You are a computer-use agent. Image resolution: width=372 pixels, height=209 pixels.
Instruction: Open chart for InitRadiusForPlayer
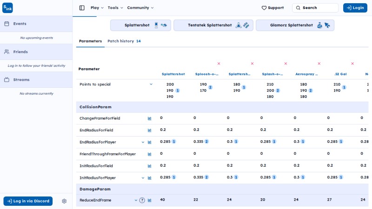[149, 178]
